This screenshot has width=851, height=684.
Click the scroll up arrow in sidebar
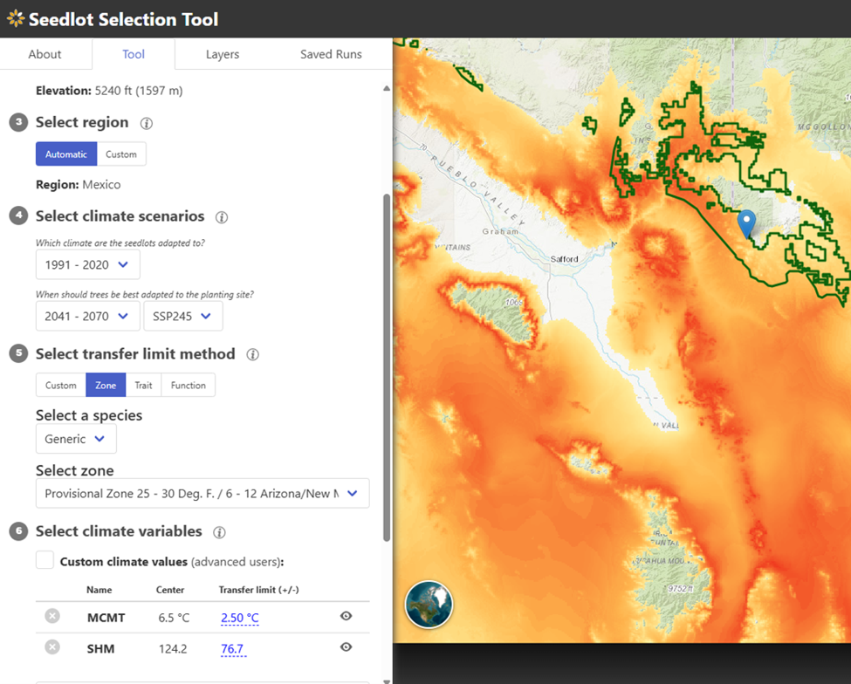click(387, 88)
